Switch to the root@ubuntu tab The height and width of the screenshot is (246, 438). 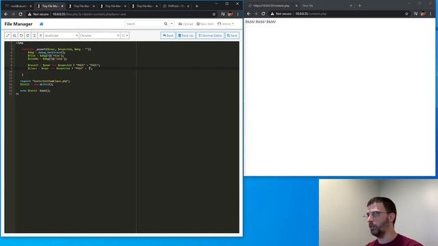tap(18, 6)
